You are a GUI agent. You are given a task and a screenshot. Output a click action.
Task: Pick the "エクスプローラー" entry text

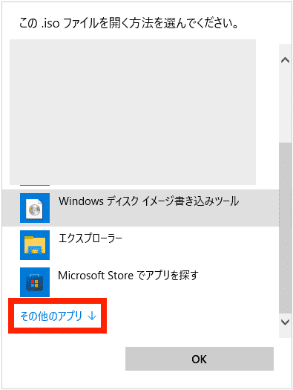click(x=90, y=238)
